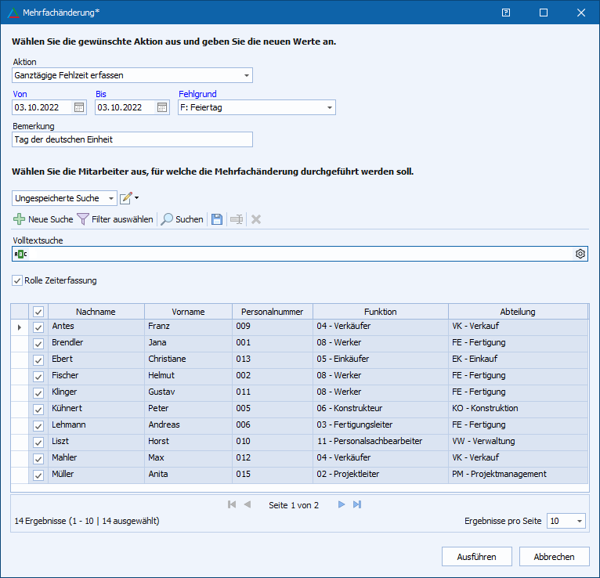
Task: Open the calendar picker for Bis date
Action: (x=162, y=107)
